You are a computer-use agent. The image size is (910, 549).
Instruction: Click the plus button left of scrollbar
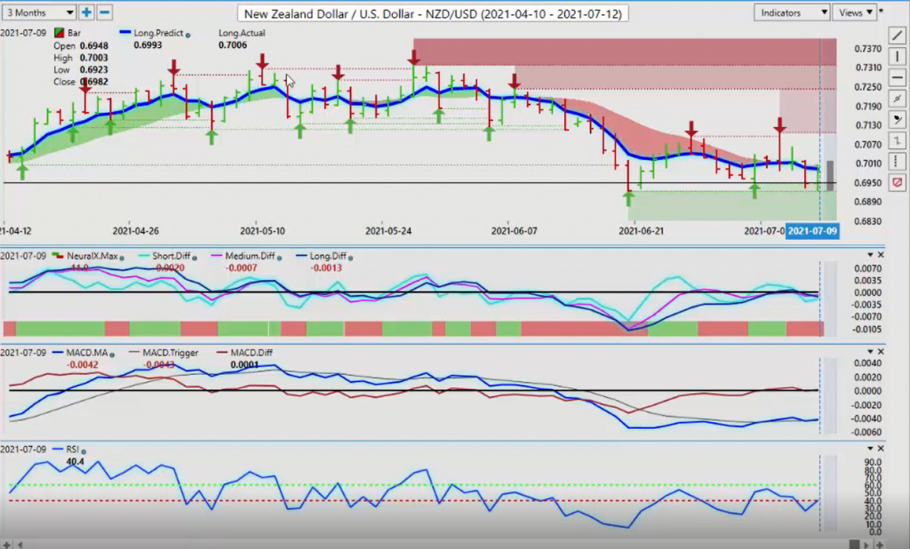tap(7, 545)
